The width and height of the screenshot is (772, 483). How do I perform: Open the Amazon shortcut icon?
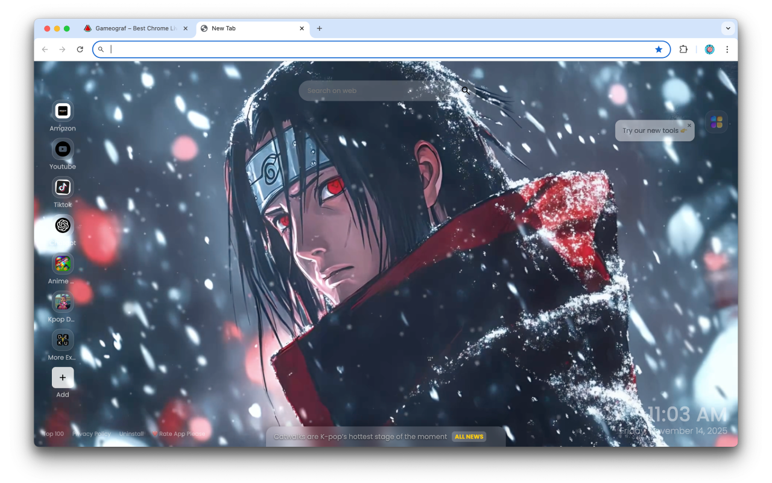63,111
